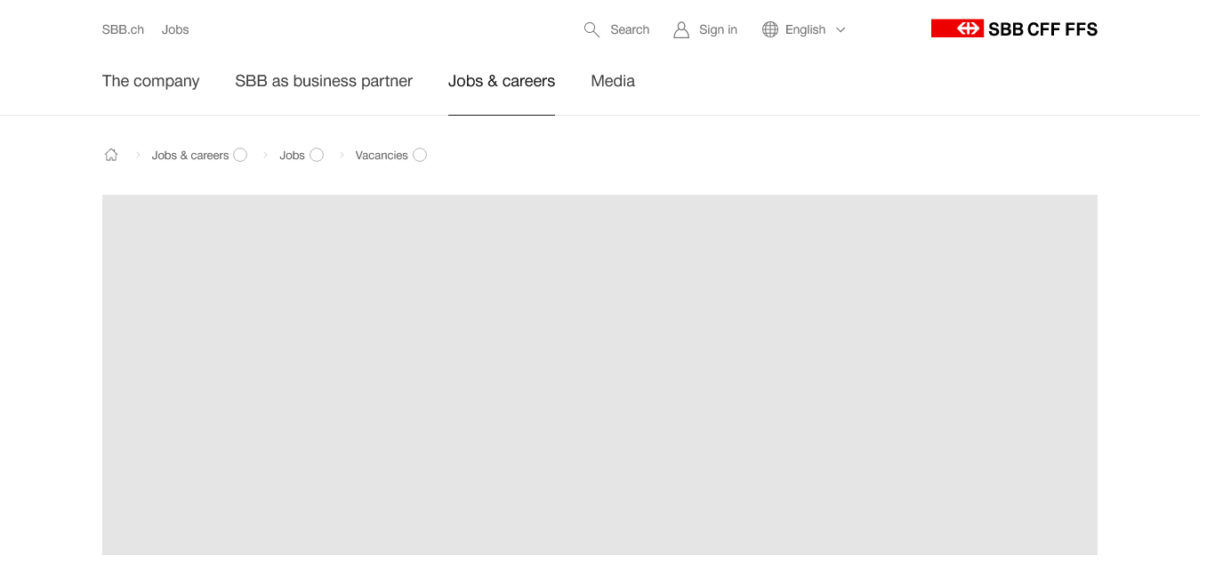
Task: Expand the English language chevron
Action: (841, 29)
